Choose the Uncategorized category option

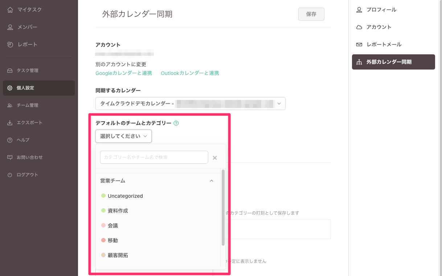pyautogui.click(x=125, y=196)
